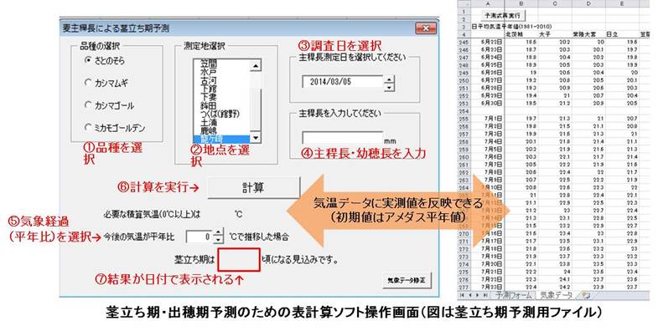Decrease temperature deviation with down spinner
658x331 pixels.
coord(218,240)
